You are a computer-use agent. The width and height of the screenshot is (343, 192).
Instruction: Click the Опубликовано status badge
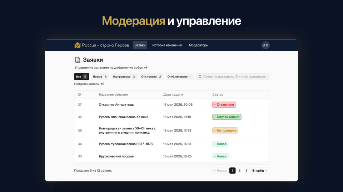pos(227,117)
